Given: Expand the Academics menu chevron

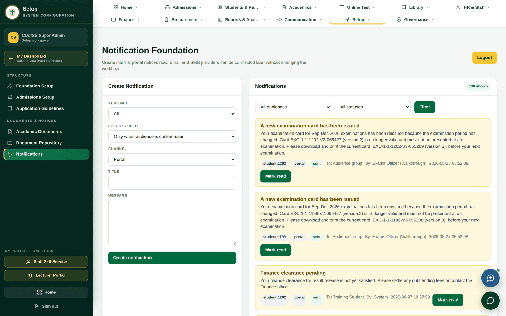Looking at the screenshot, I should coord(316,7).
